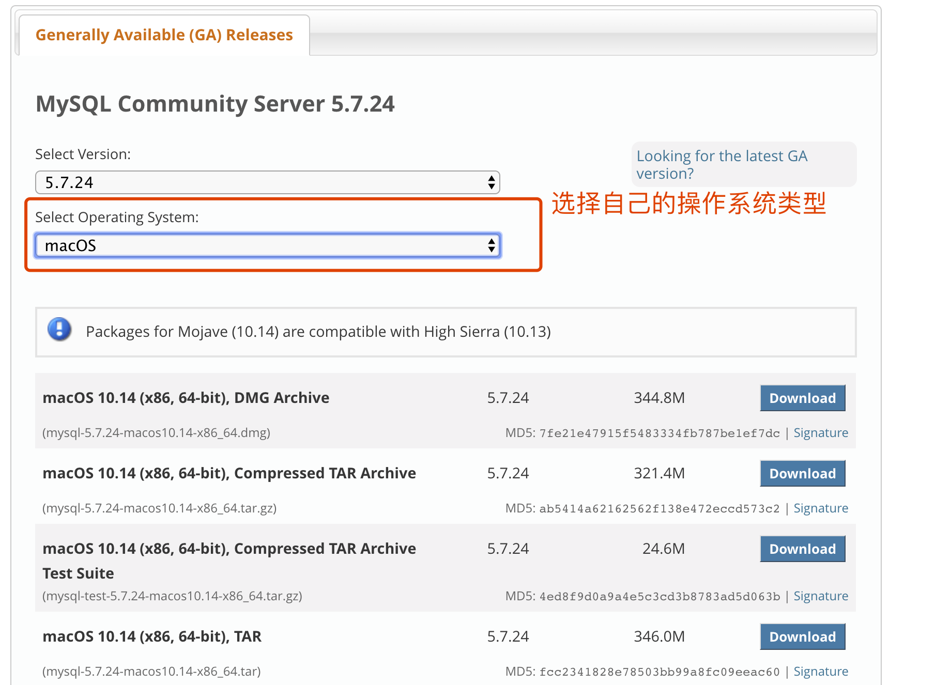Download the macOS DMG Archive
Image resolution: width=951 pixels, height=685 pixels.
click(802, 398)
